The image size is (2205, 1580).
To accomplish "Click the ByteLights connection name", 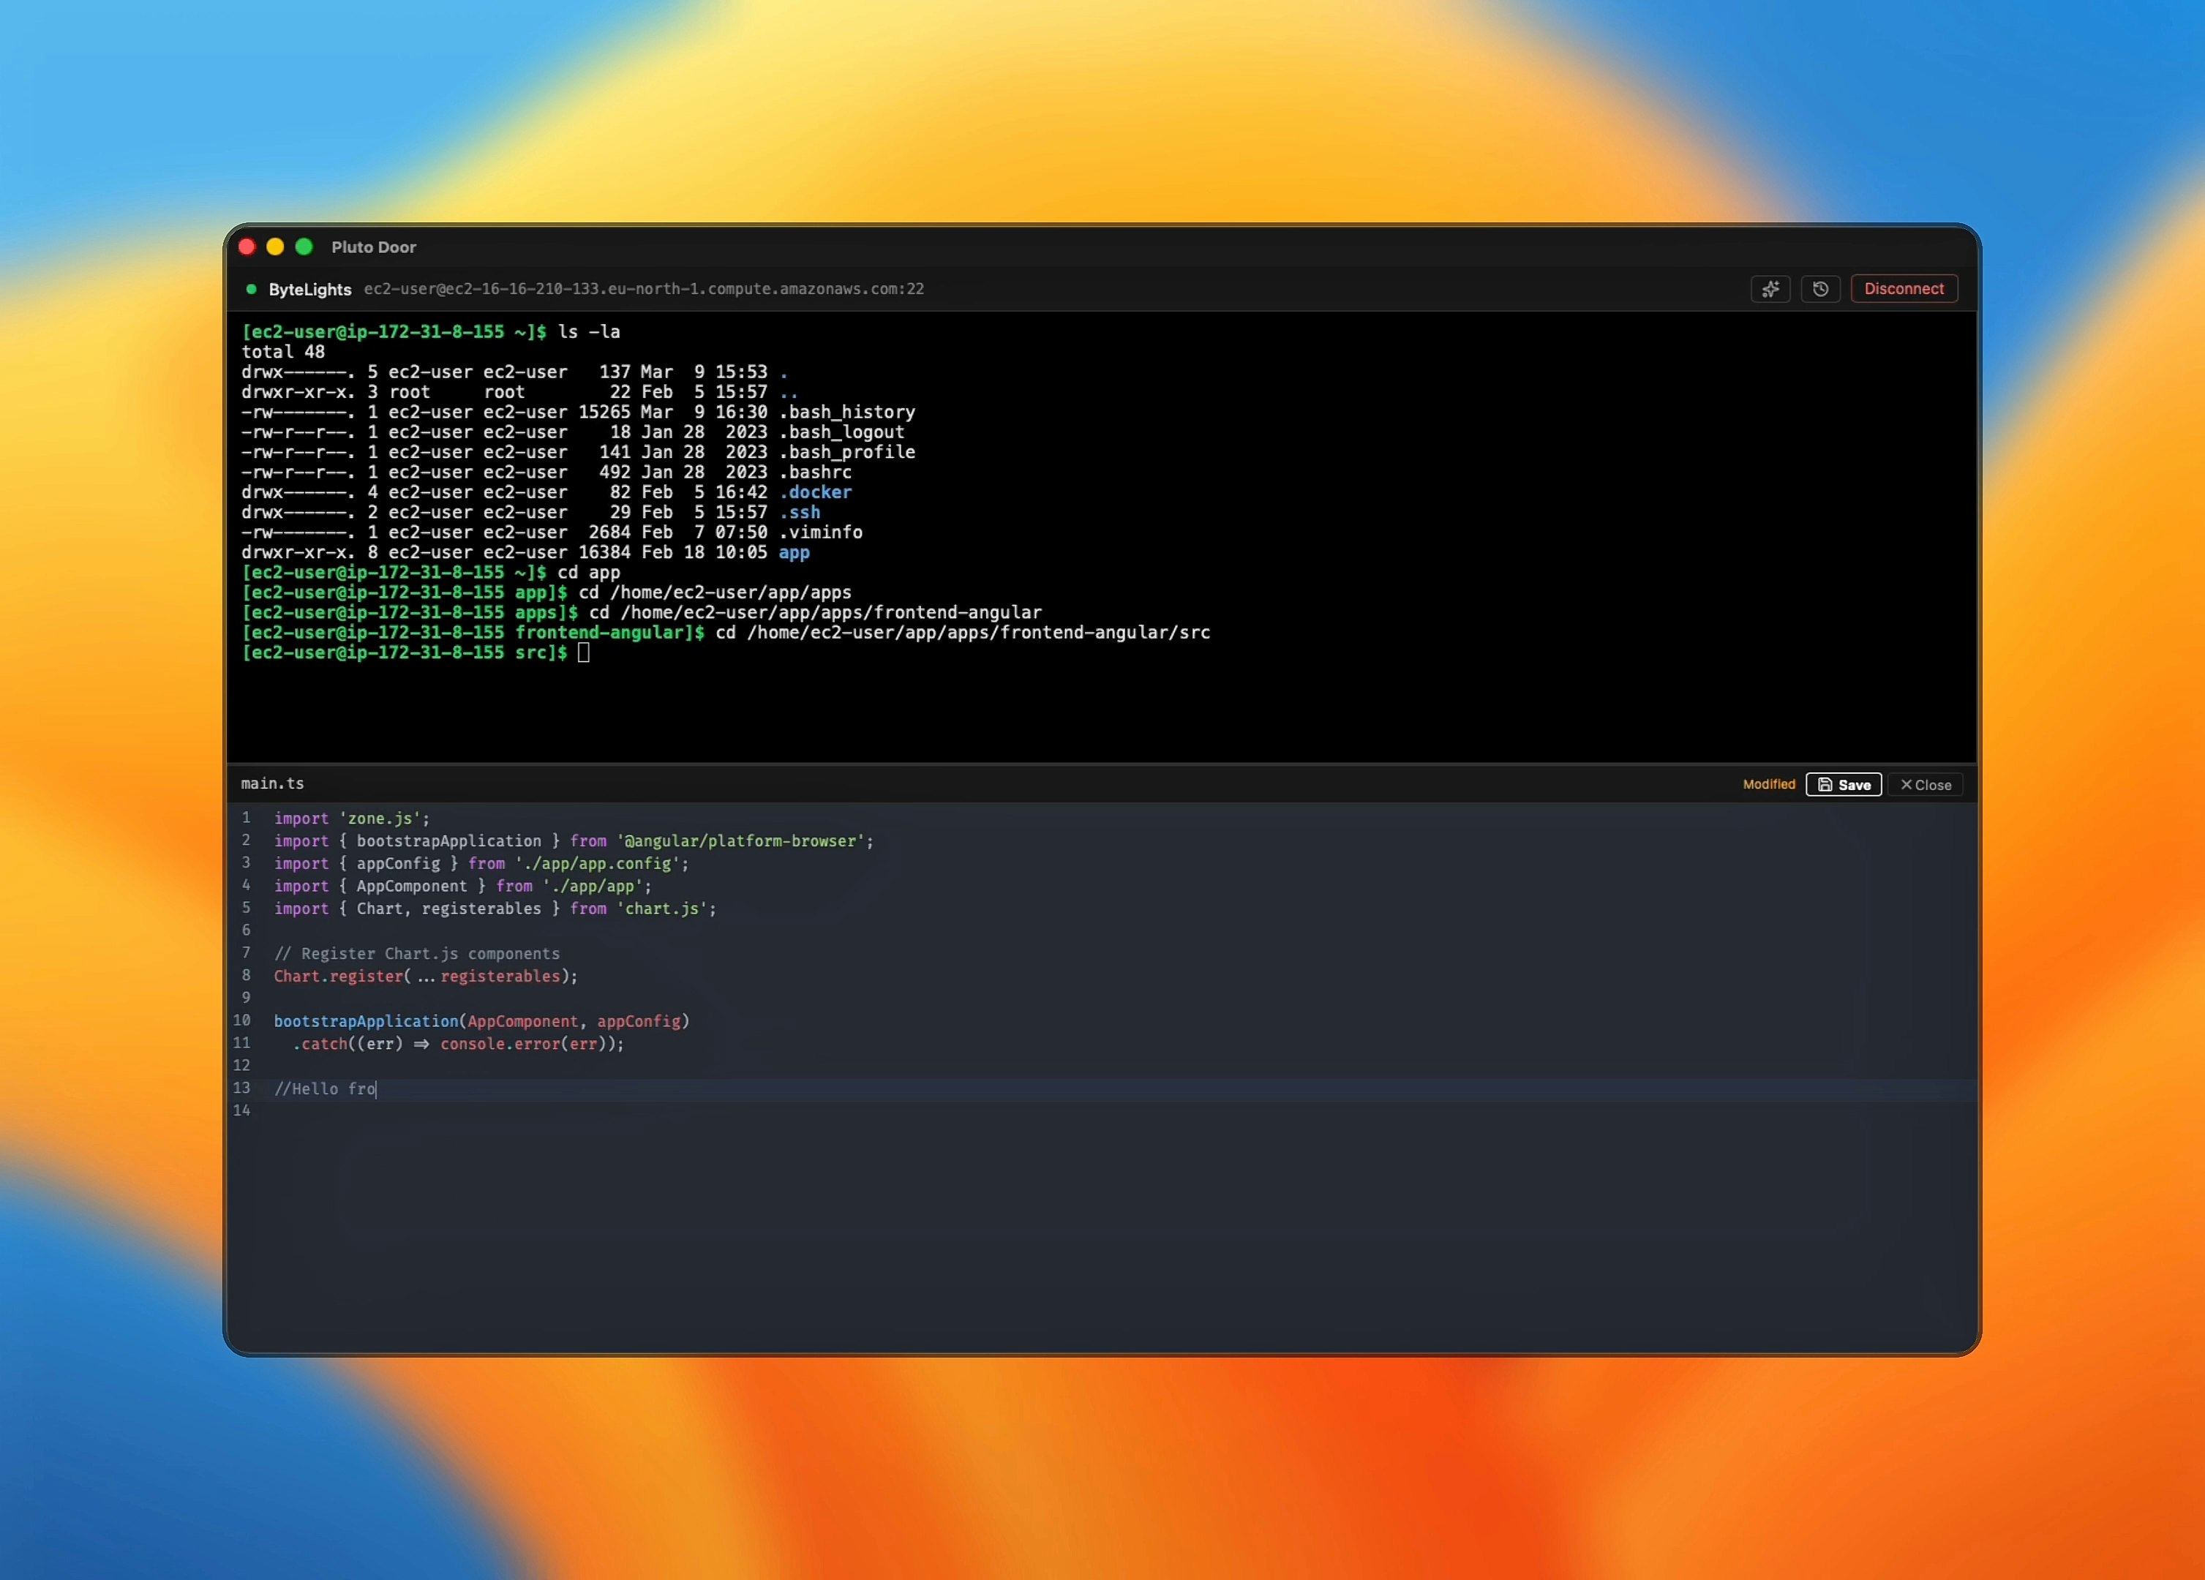I will pyautogui.click(x=309, y=290).
